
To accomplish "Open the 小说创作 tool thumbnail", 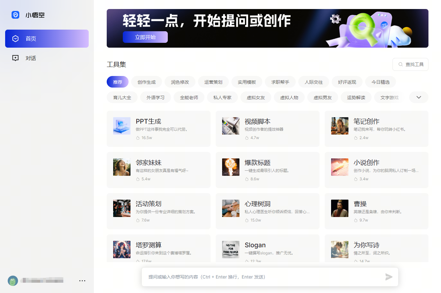I will (x=340, y=167).
